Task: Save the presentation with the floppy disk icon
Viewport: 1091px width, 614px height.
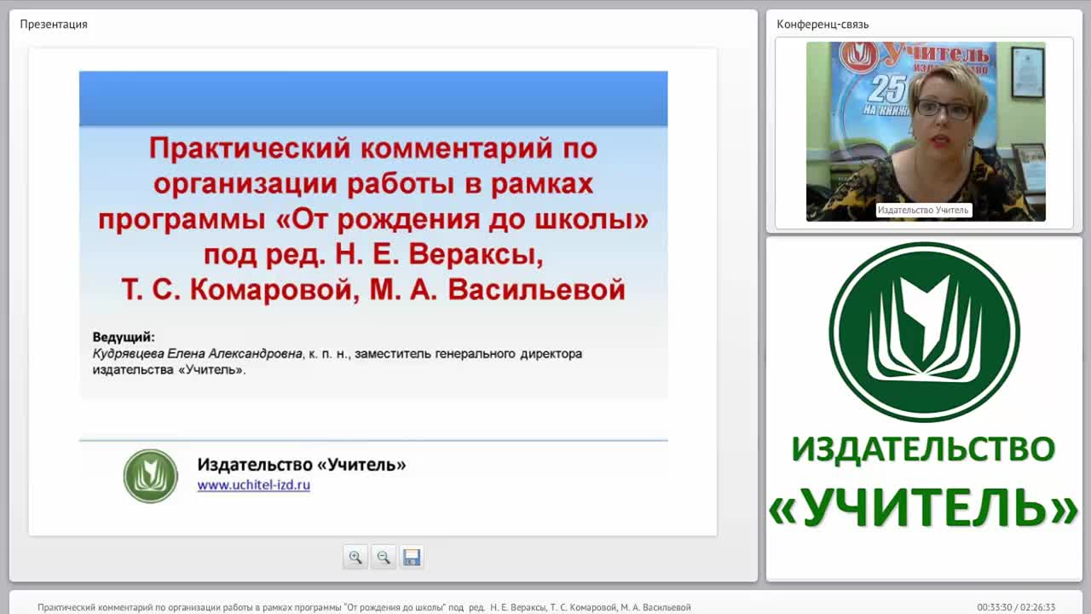Action: click(x=412, y=557)
